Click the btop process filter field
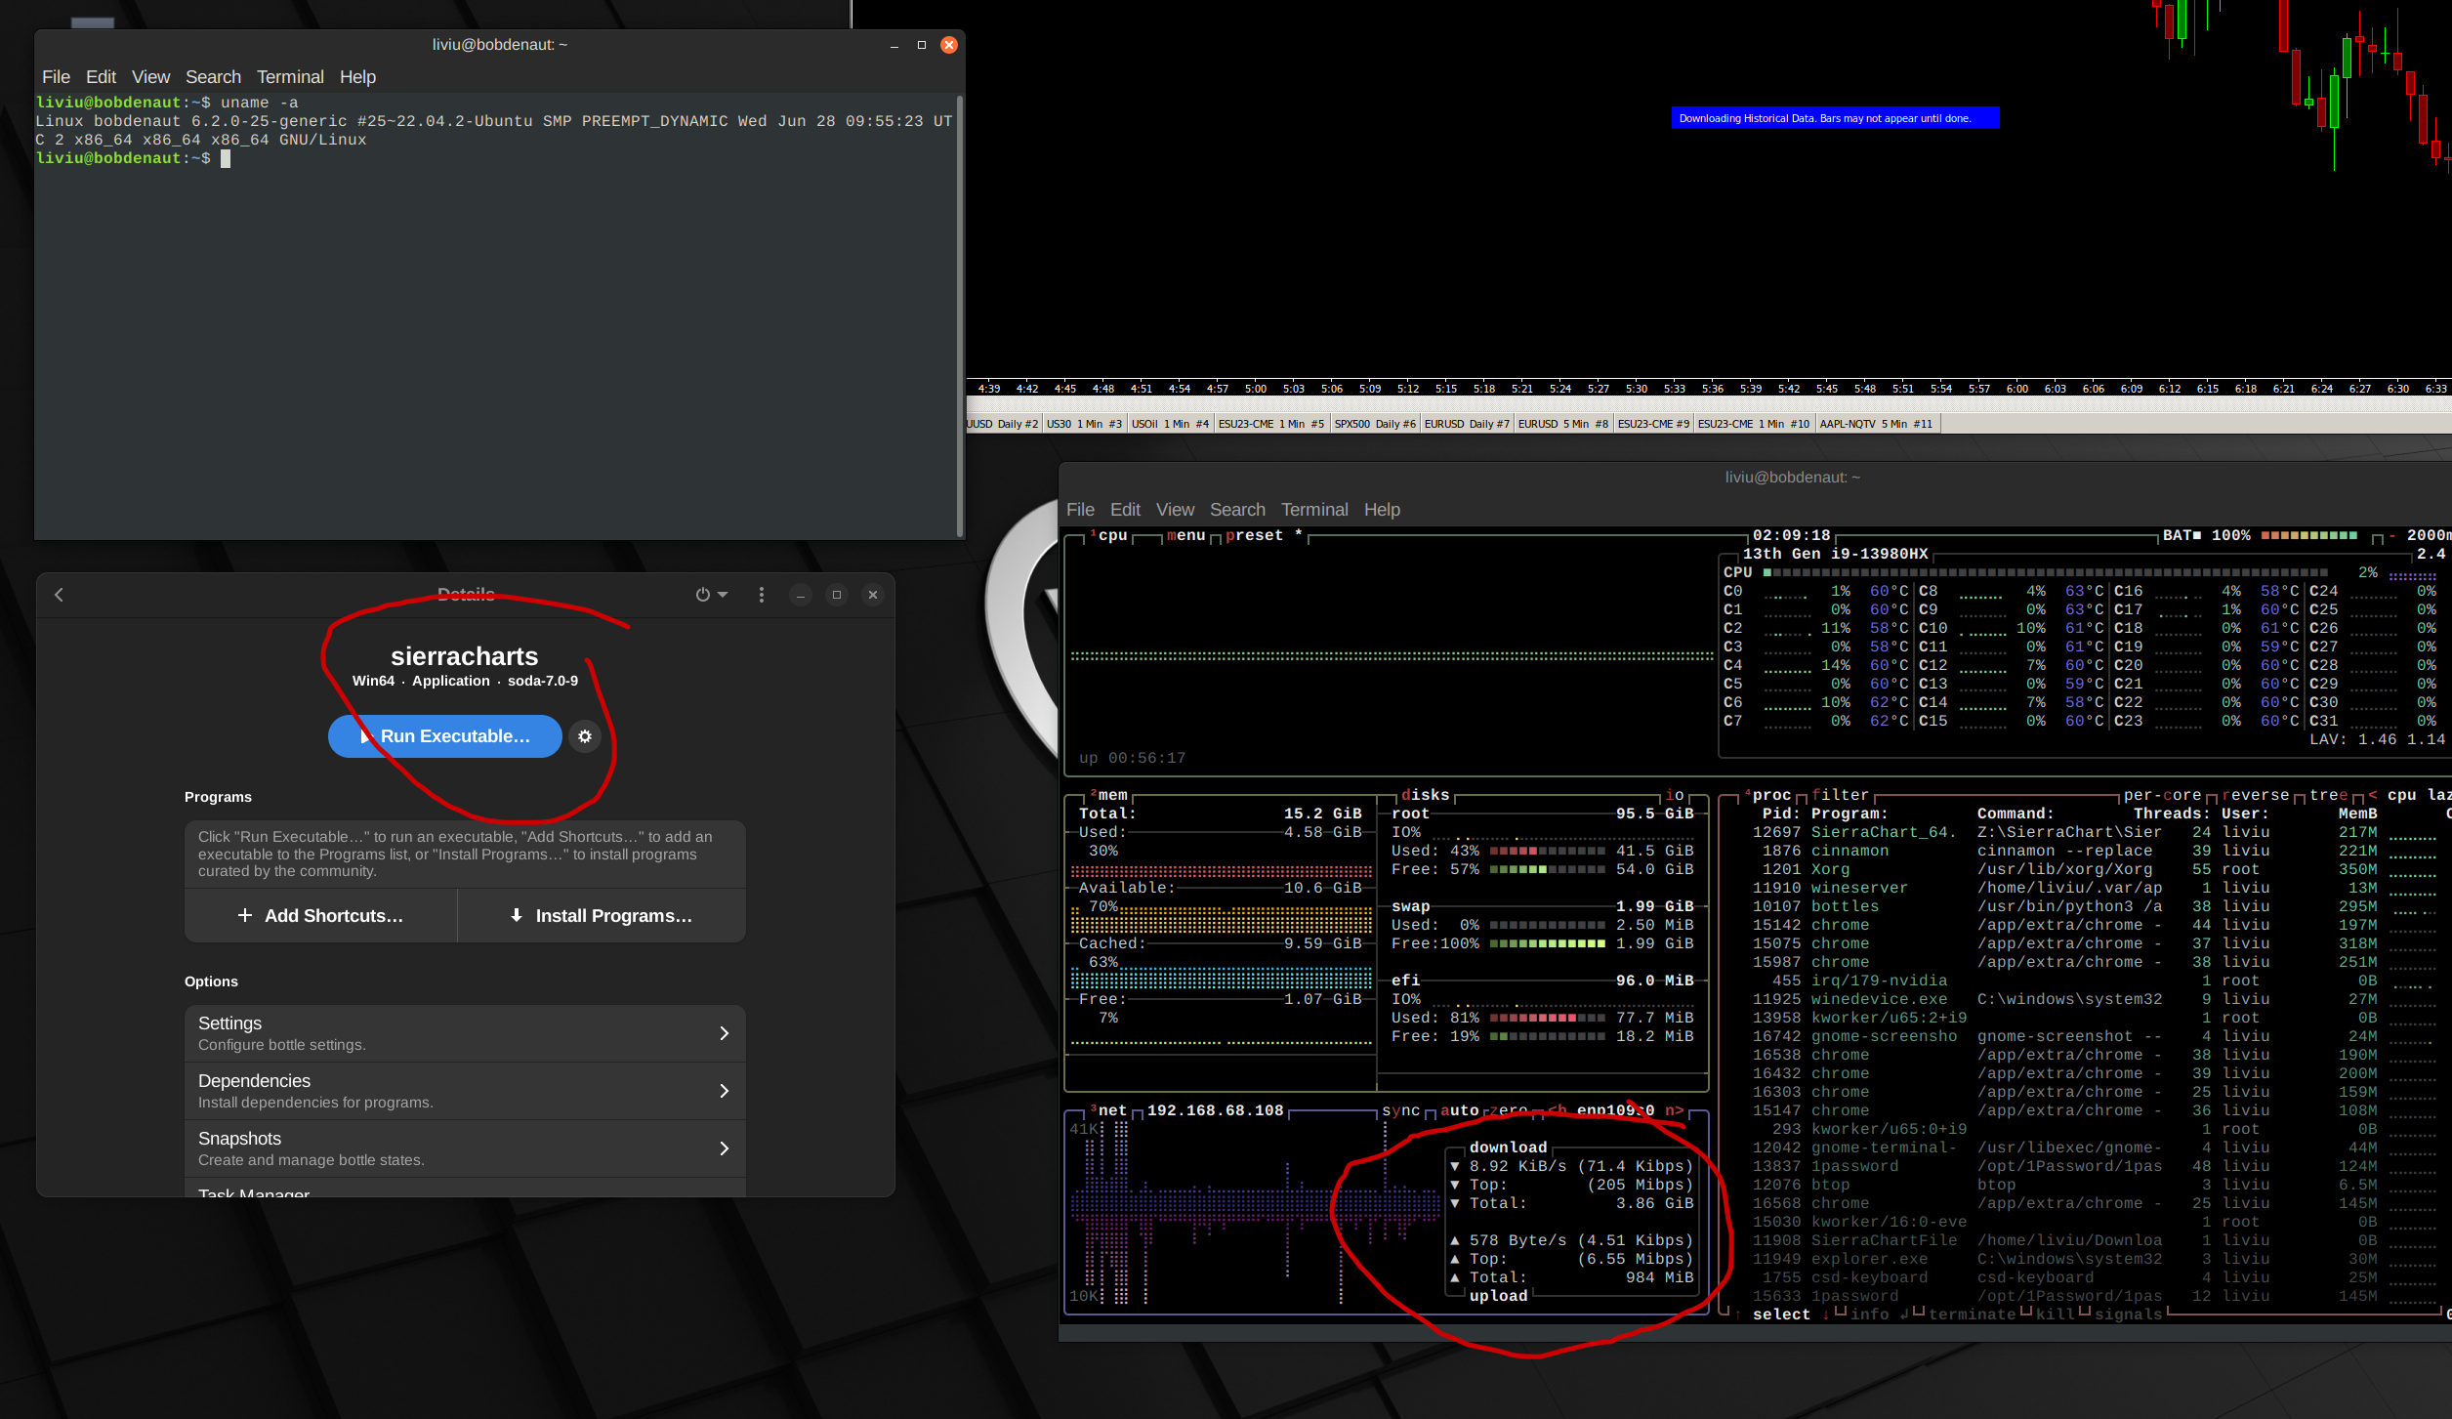This screenshot has height=1419, width=2452. (x=1841, y=795)
